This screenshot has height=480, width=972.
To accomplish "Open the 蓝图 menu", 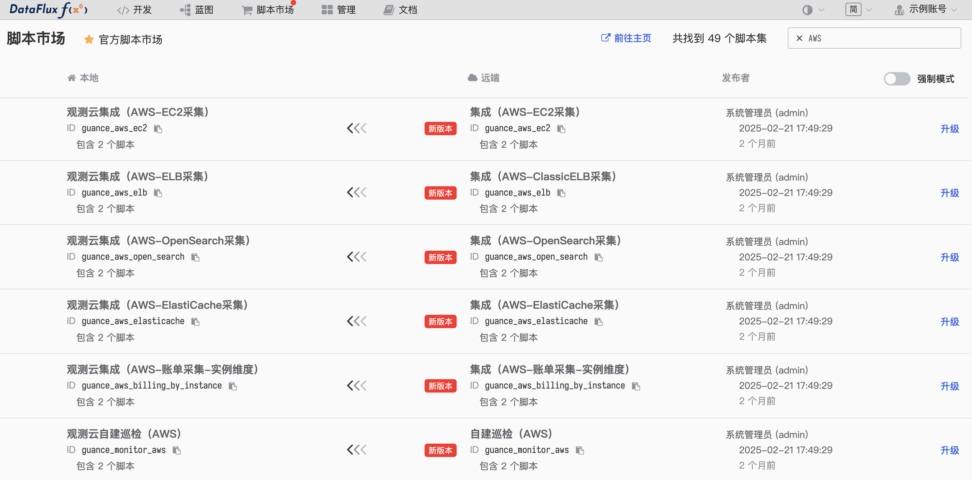I will click(x=197, y=10).
